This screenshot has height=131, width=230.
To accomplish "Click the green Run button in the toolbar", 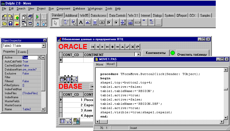I will (x=37, y=17).
